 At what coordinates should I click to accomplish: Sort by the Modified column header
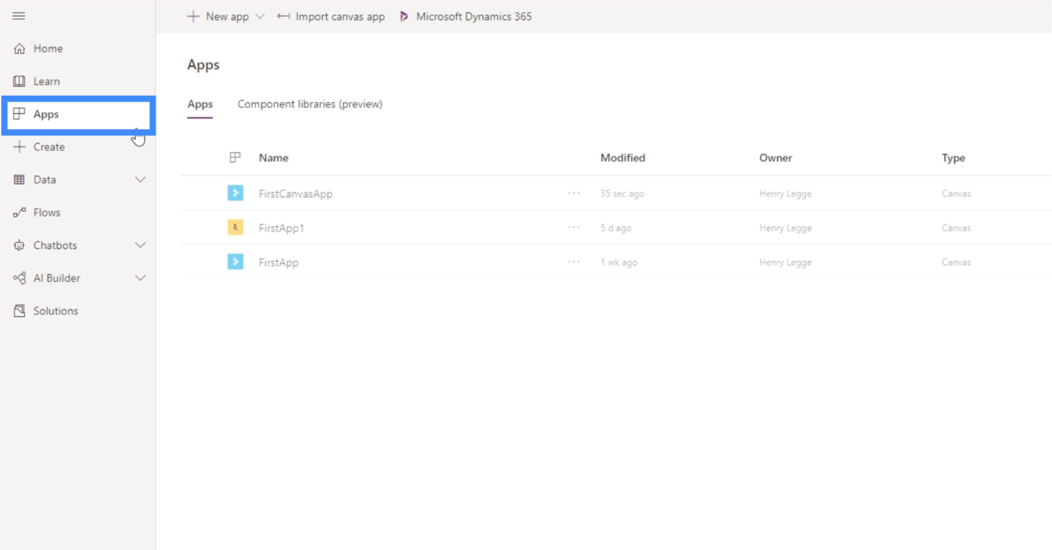(622, 158)
